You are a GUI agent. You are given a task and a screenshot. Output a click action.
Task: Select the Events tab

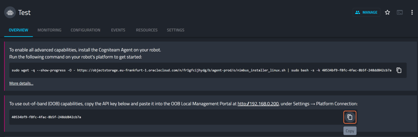(118, 30)
